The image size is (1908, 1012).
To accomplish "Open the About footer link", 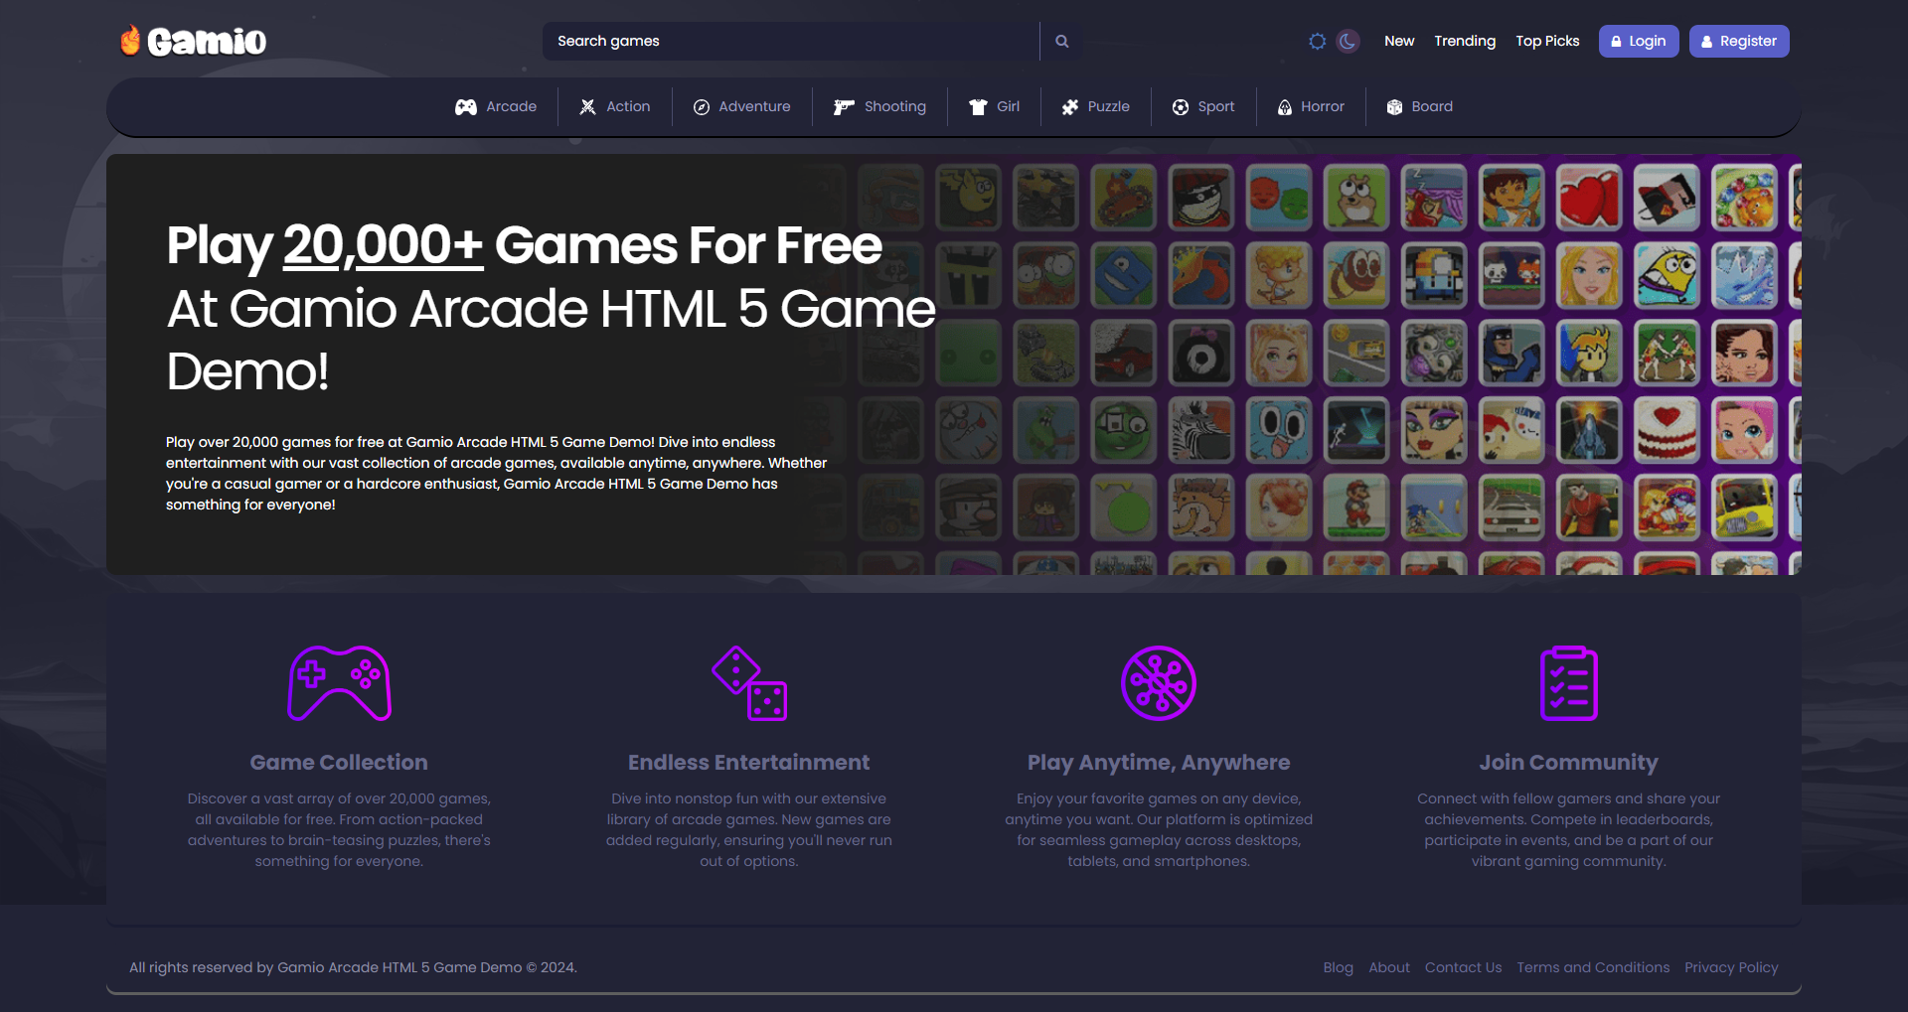I will click(1389, 967).
